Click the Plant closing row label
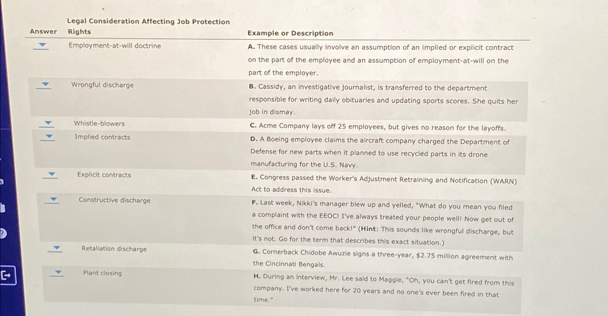 tap(102, 273)
